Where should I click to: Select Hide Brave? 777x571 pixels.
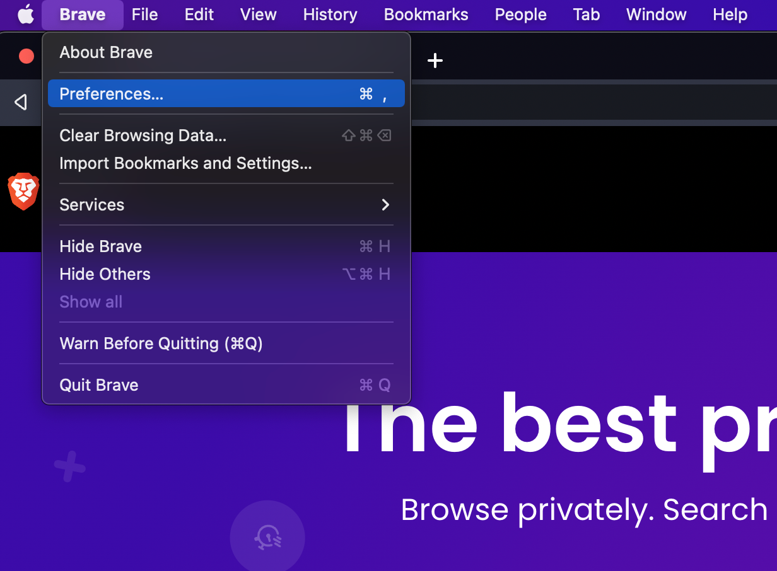(x=226, y=246)
